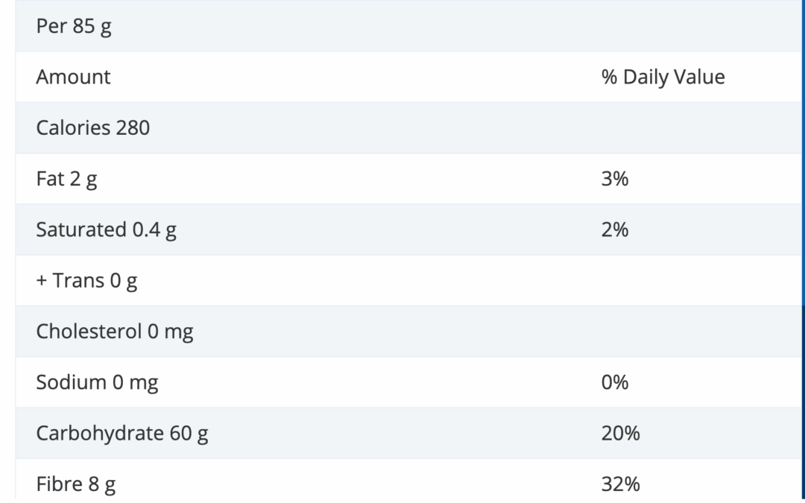Click the 3% daily value for Fat
Viewport: 805px width, 503px height.
point(614,179)
